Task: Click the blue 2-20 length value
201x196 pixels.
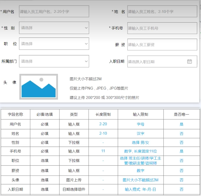Action: click(x=103, y=124)
